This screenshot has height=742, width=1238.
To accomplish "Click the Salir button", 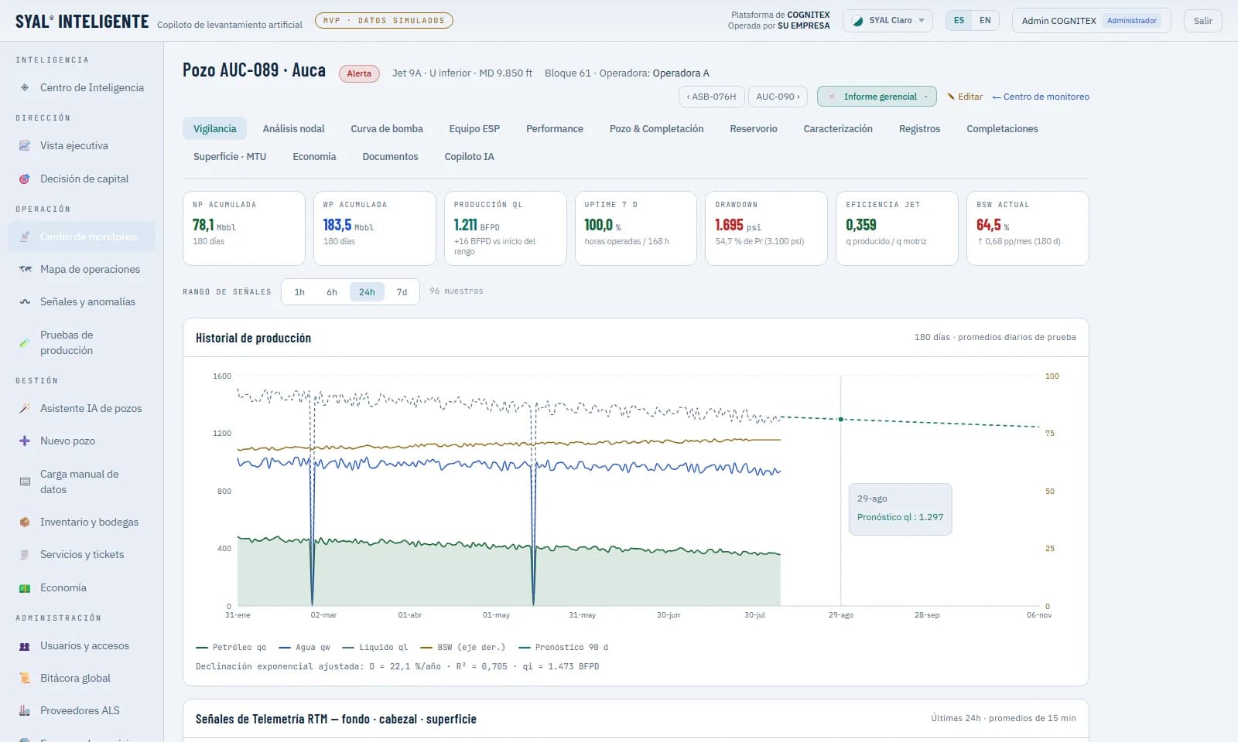I will click(1202, 21).
